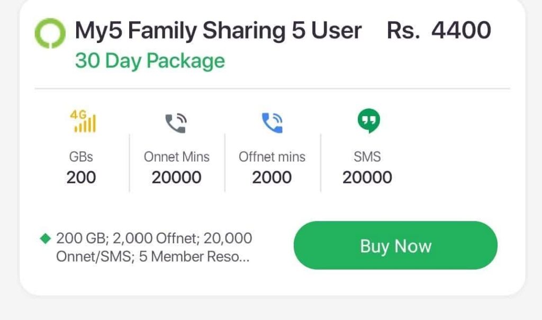Click the green SMS quote bubble icon

click(368, 122)
